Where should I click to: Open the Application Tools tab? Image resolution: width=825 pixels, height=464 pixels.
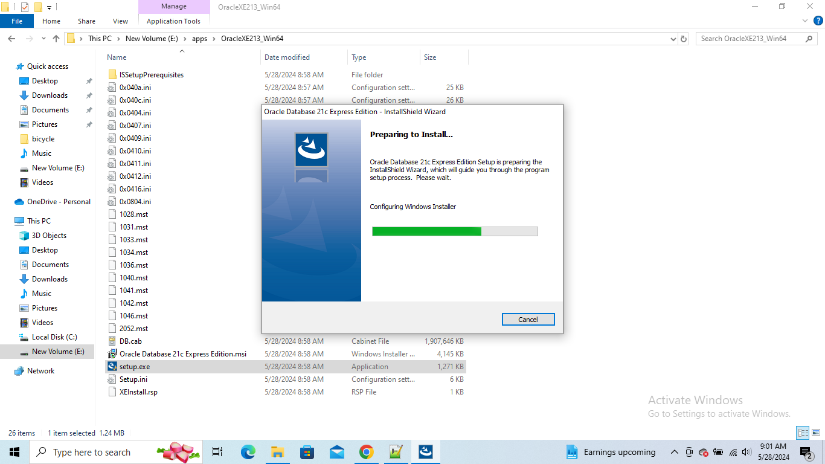click(173, 21)
